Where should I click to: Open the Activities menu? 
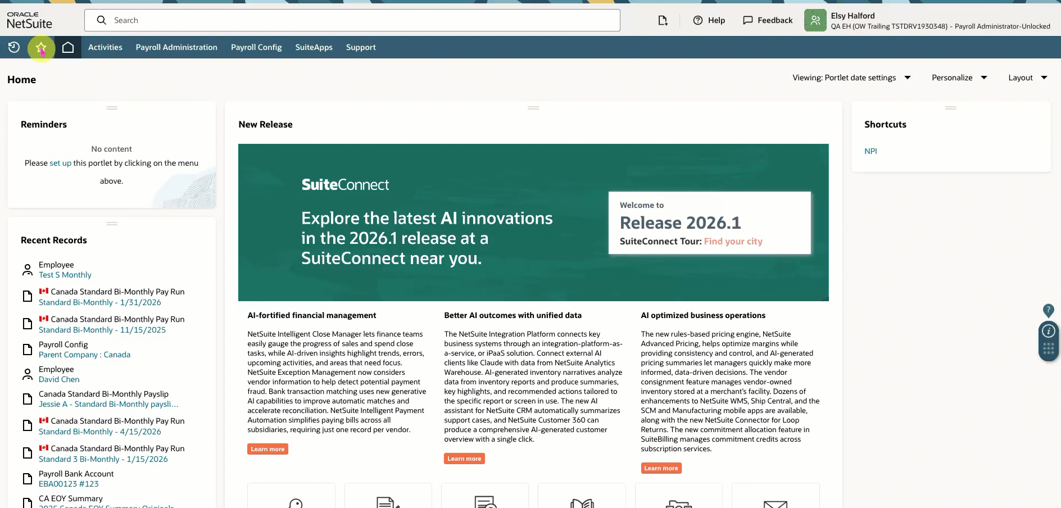[105, 47]
